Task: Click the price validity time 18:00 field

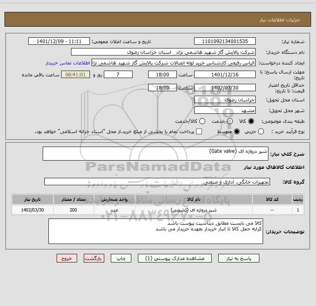Action: tap(163, 87)
